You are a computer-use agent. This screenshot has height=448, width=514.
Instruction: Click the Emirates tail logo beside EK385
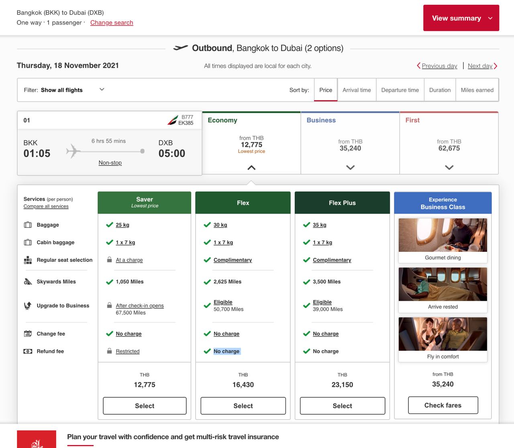[172, 120]
